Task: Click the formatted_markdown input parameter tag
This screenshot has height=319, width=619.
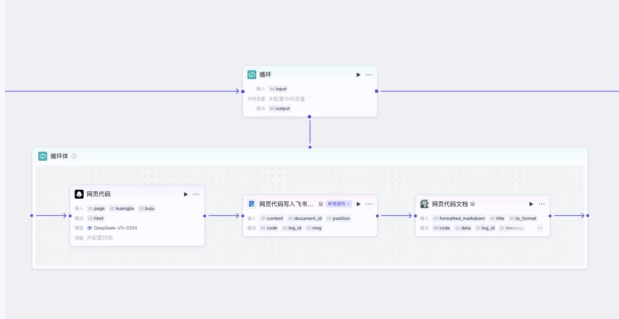Action: 459,218
